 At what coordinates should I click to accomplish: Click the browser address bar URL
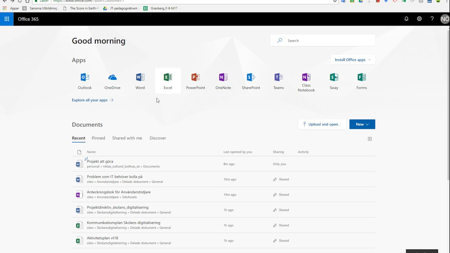point(89,1)
